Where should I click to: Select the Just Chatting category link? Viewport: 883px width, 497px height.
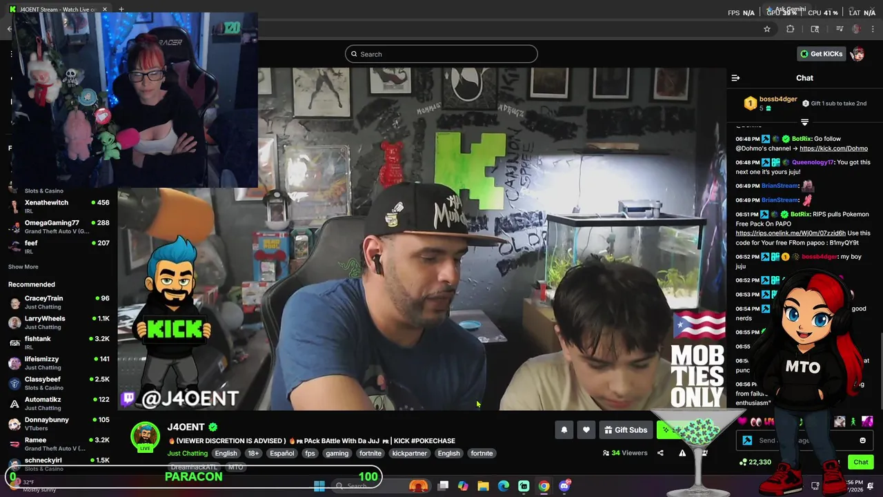(x=188, y=454)
